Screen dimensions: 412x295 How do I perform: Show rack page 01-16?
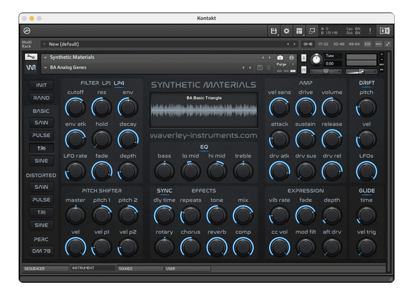pyautogui.click(x=308, y=44)
